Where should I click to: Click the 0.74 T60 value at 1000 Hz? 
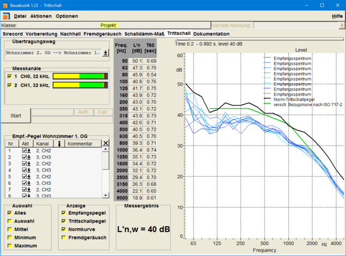point(151,150)
